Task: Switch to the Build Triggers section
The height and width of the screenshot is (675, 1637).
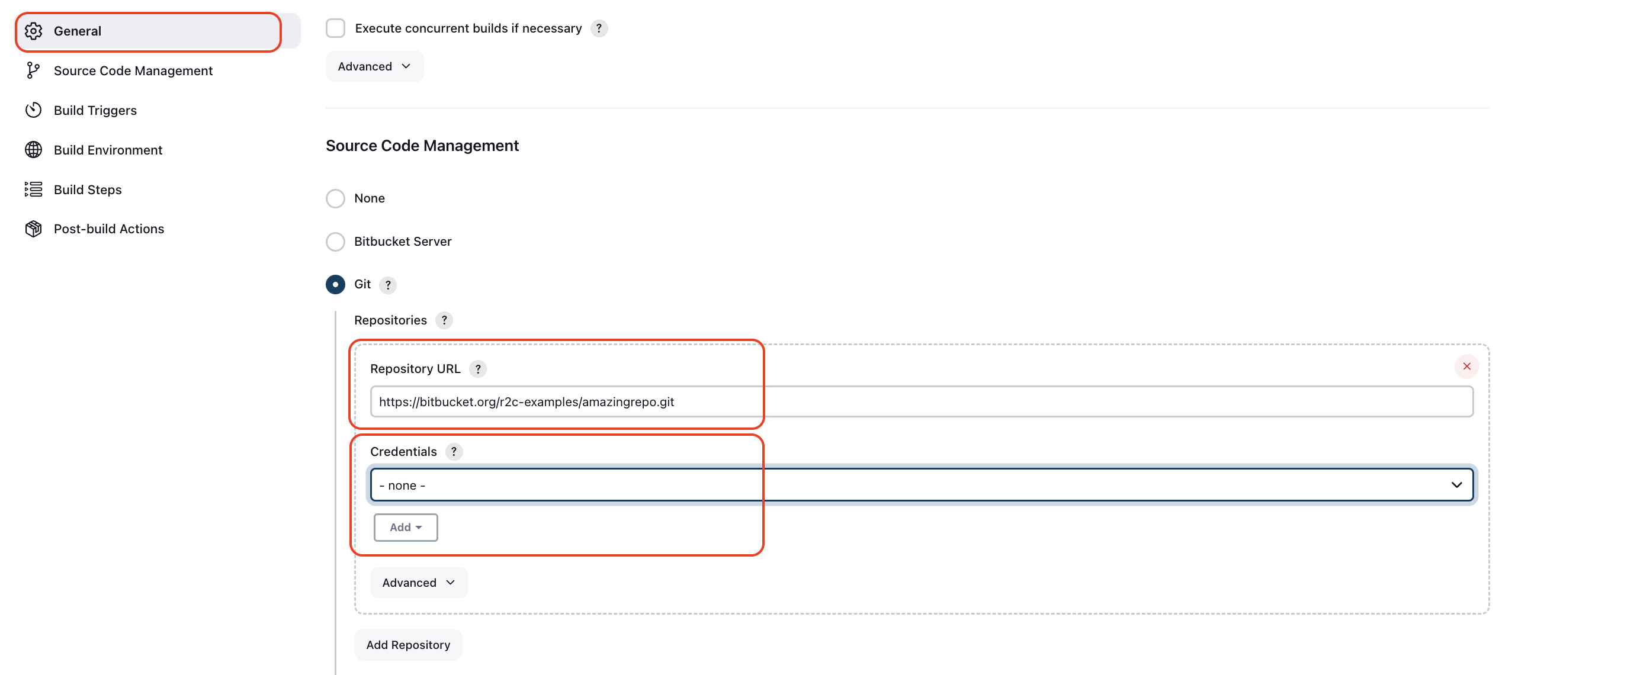Action: pyautogui.click(x=95, y=110)
